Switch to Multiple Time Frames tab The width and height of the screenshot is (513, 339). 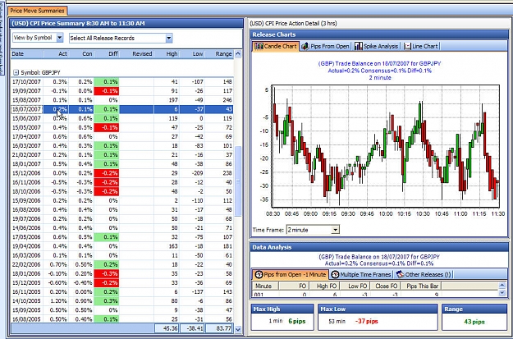coord(361,274)
